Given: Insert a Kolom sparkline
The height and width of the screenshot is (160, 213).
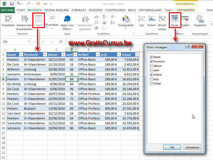Looking at the screenshot, I should [x=152, y=21].
